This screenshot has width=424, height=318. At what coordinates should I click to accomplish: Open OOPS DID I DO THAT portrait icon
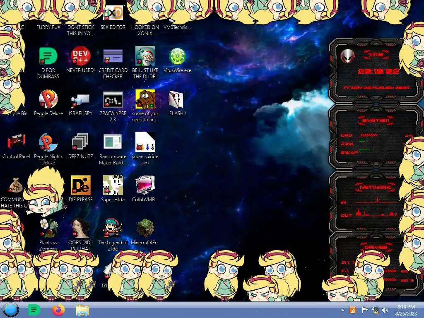(81, 228)
